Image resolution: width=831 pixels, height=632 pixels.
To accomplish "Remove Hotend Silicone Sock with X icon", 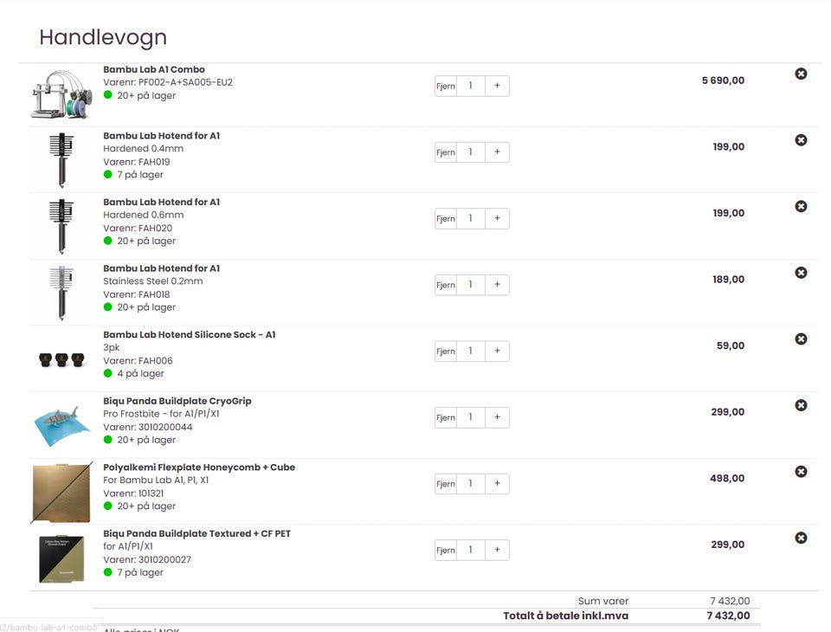I will coord(801,339).
